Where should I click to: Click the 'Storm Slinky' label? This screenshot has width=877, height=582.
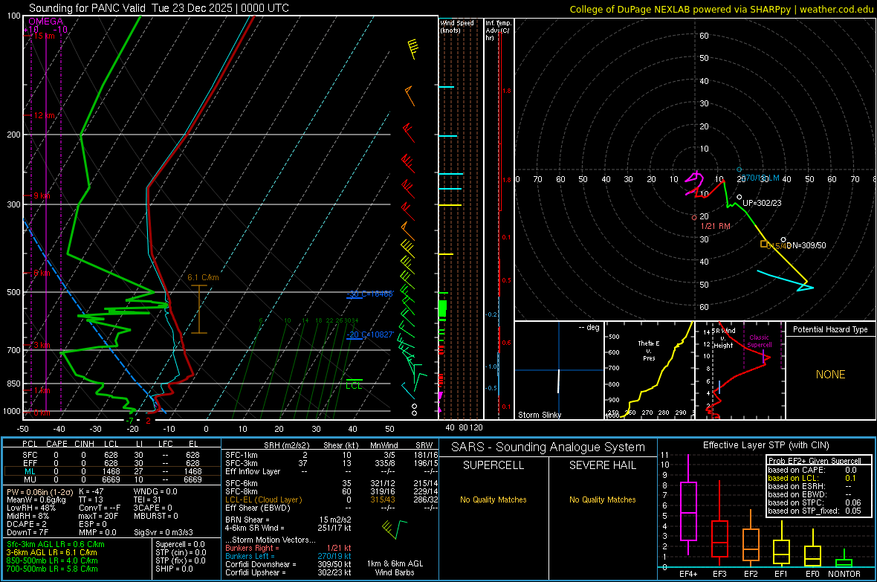click(539, 415)
